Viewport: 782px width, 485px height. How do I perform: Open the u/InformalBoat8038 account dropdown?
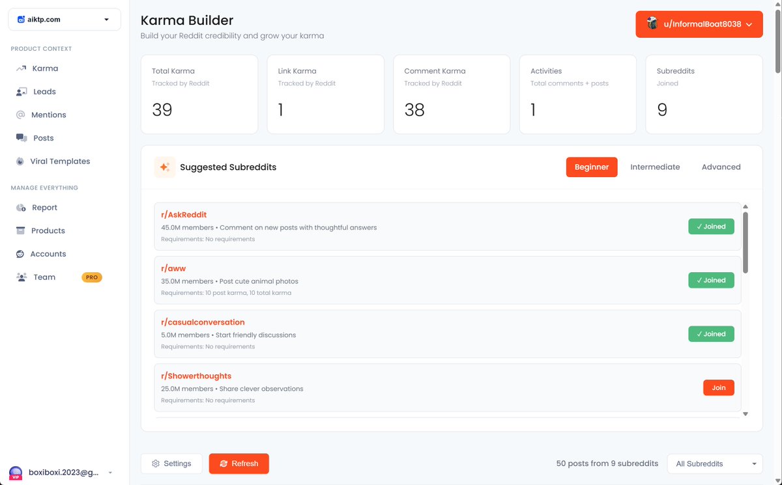699,24
